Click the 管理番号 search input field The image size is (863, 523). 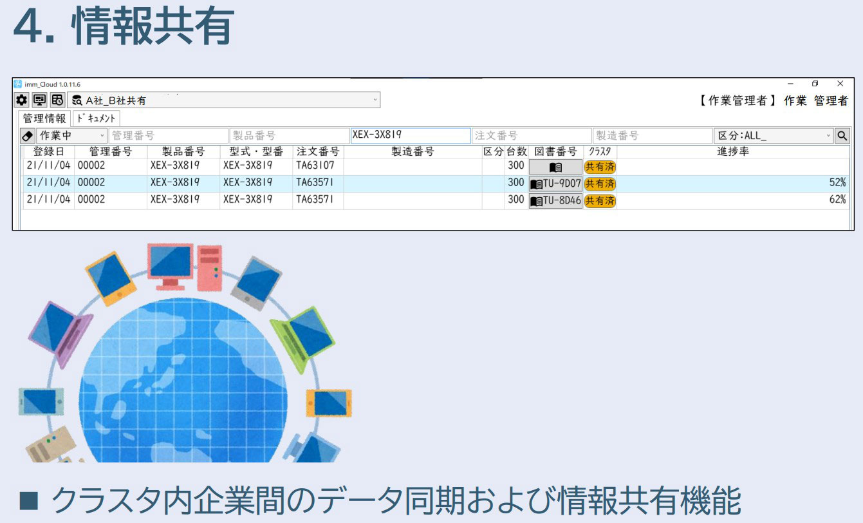169,136
